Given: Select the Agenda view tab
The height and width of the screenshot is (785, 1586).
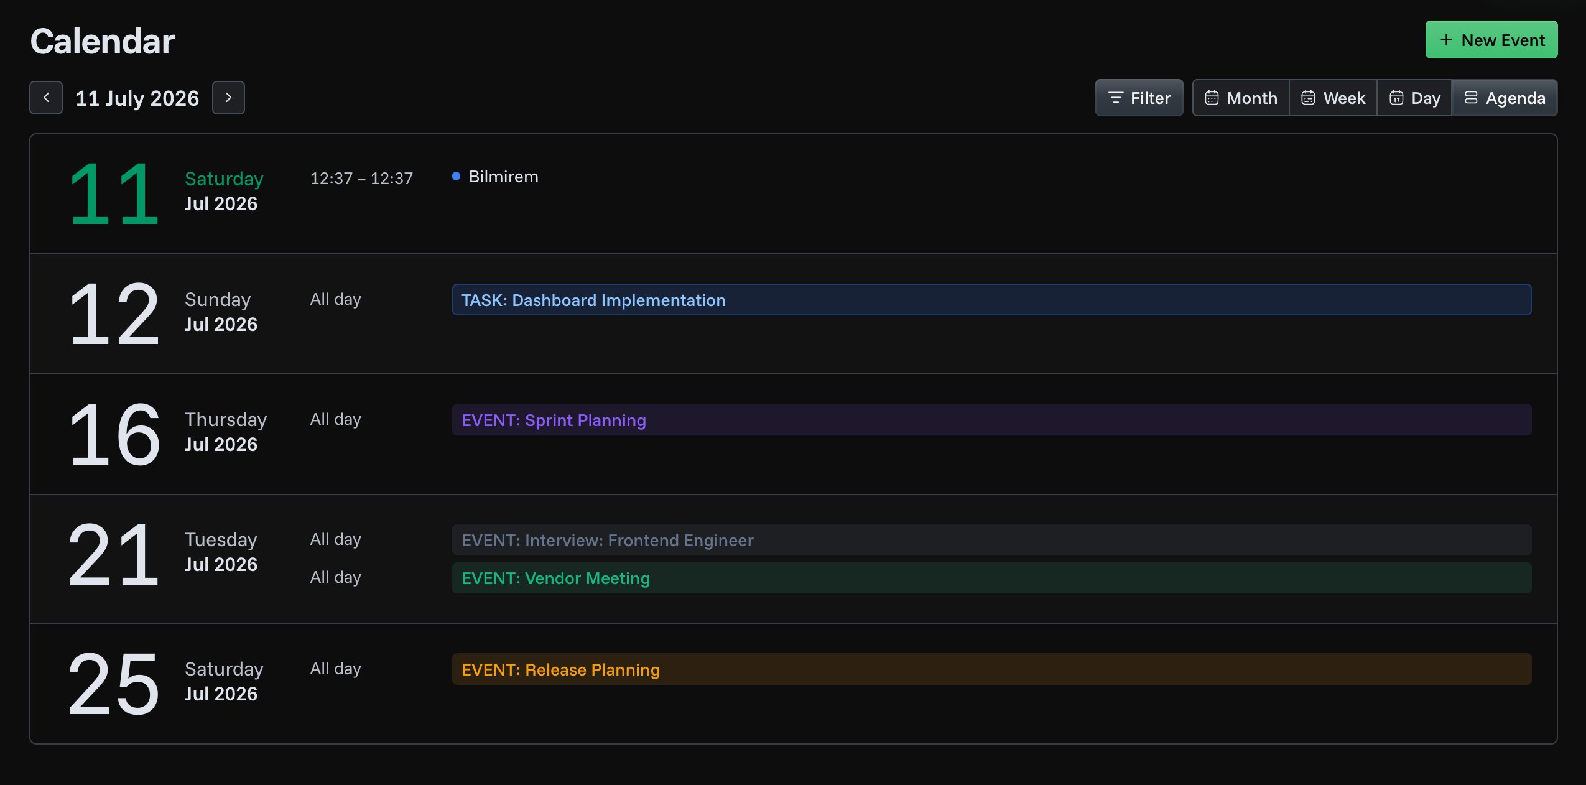Looking at the screenshot, I should tap(1505, 98).
